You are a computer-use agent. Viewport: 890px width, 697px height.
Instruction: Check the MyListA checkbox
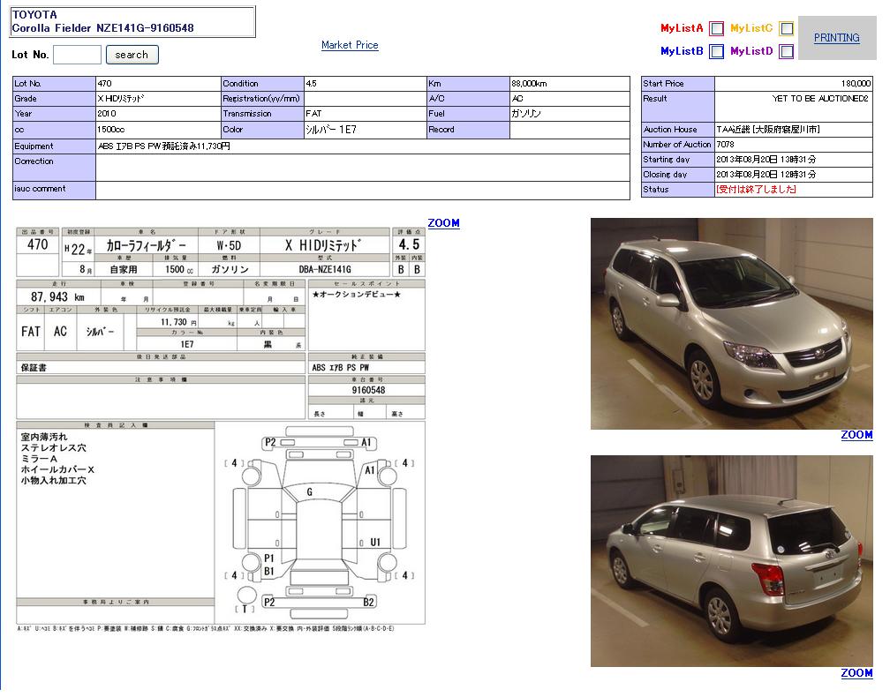[716, 28]
